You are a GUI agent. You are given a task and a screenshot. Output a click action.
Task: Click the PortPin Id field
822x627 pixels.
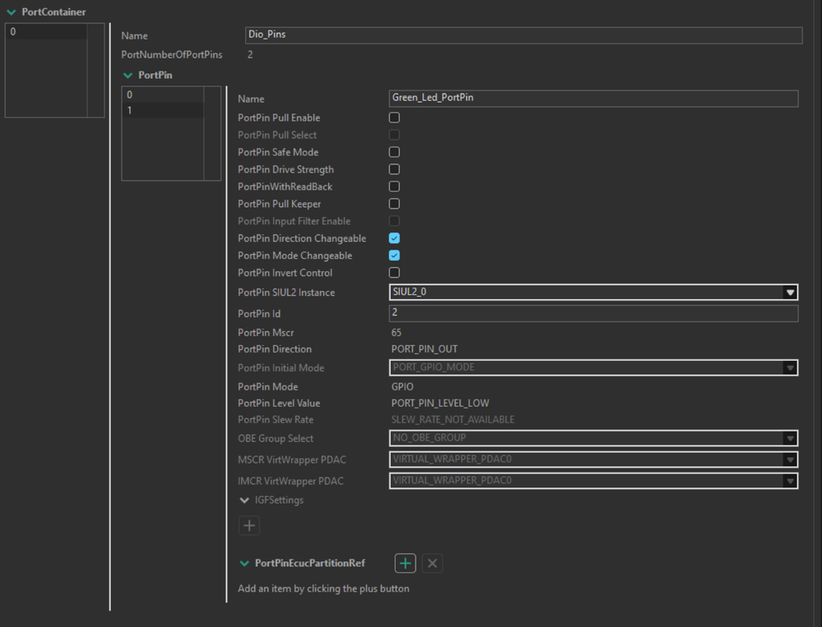[x=592, y=313]
